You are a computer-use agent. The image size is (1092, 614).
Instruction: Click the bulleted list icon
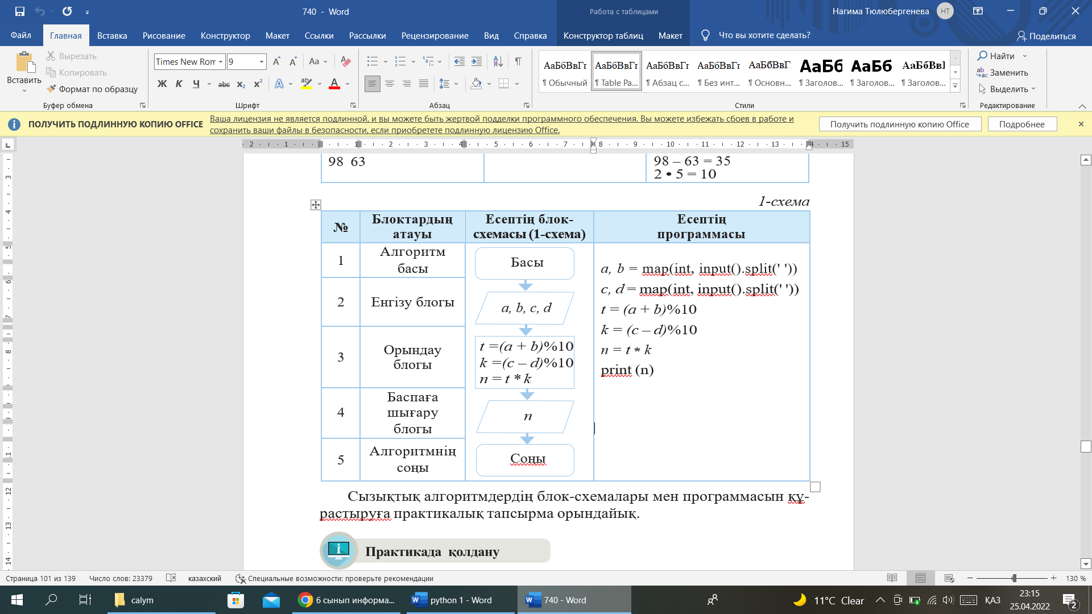(373, 61)
